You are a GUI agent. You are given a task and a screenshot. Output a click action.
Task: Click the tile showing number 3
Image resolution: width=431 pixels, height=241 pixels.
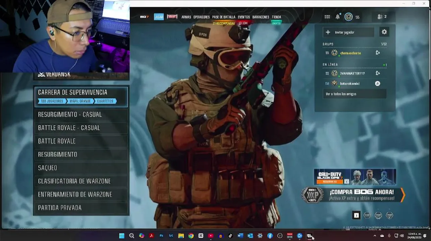[x=356, y=215]
